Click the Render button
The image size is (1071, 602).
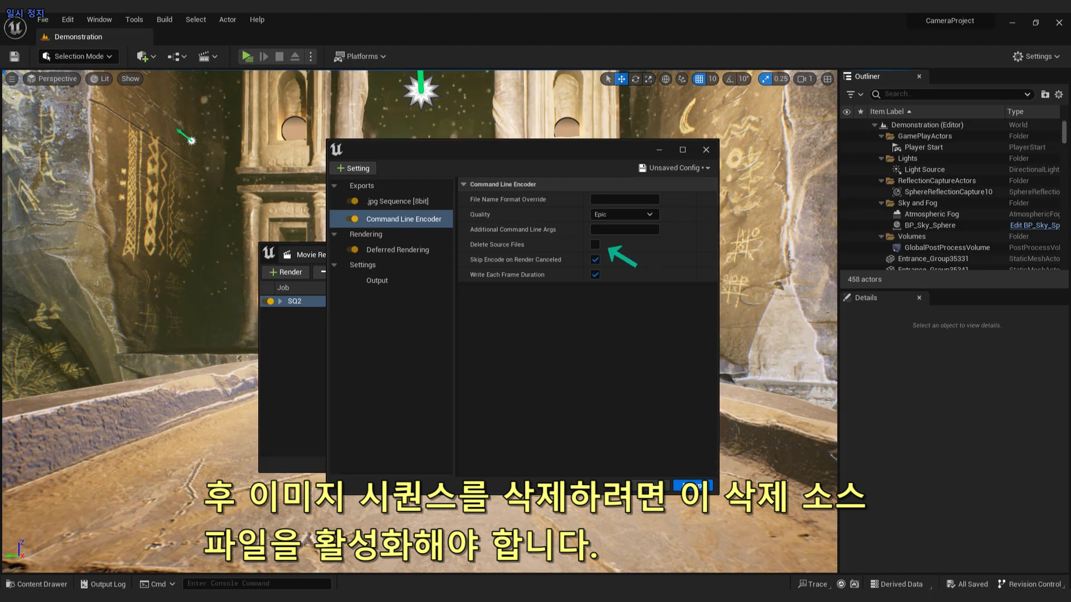pos(286,272)
